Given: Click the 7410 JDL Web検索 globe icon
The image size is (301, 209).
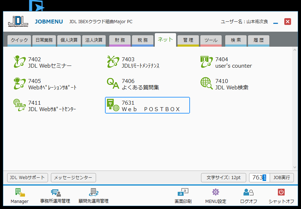Looking at the screenshot, I should (x=207, y=84).
